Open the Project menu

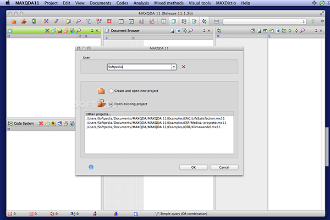[51, 3]
